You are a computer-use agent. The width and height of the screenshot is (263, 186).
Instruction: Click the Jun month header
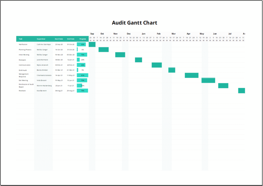point(215,34)
